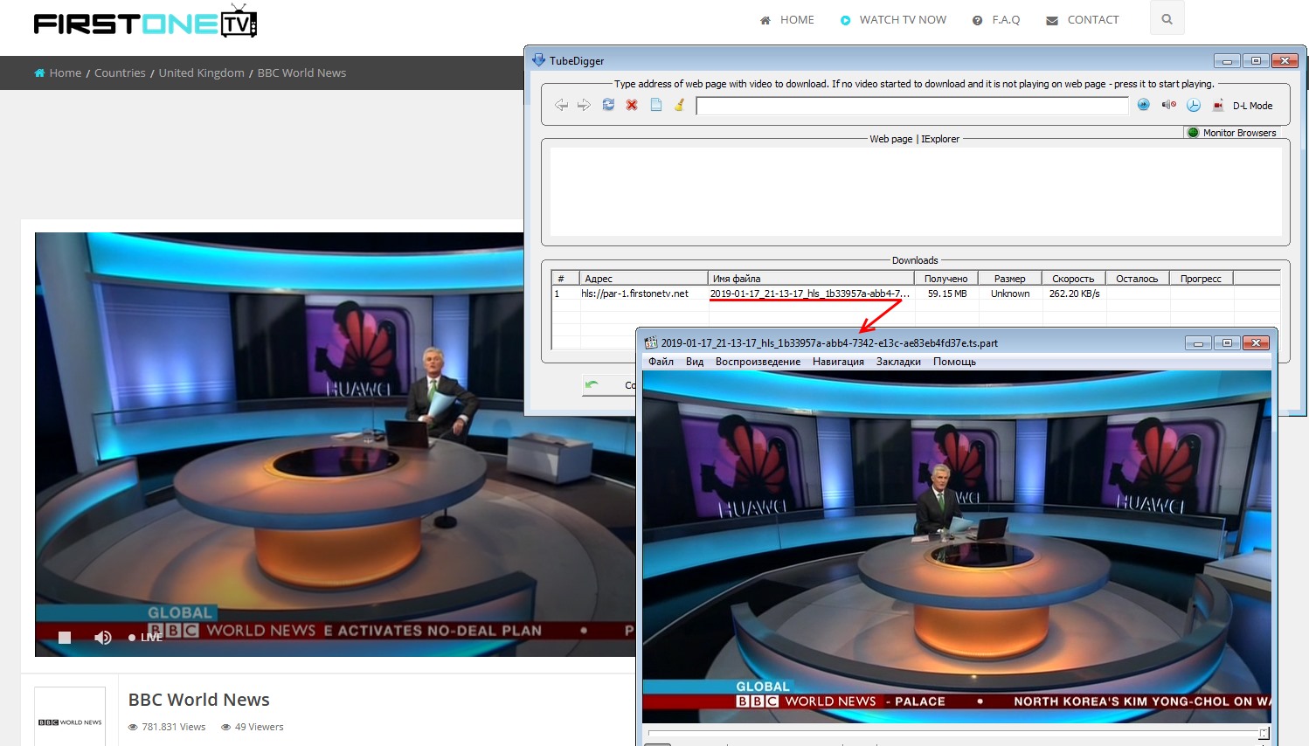1309x746 pixels.
Task: Click the LIVE indicator on the web player
Action: click(146, 638)
